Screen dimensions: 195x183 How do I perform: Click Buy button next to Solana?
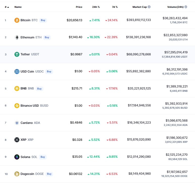coord(43,157)
